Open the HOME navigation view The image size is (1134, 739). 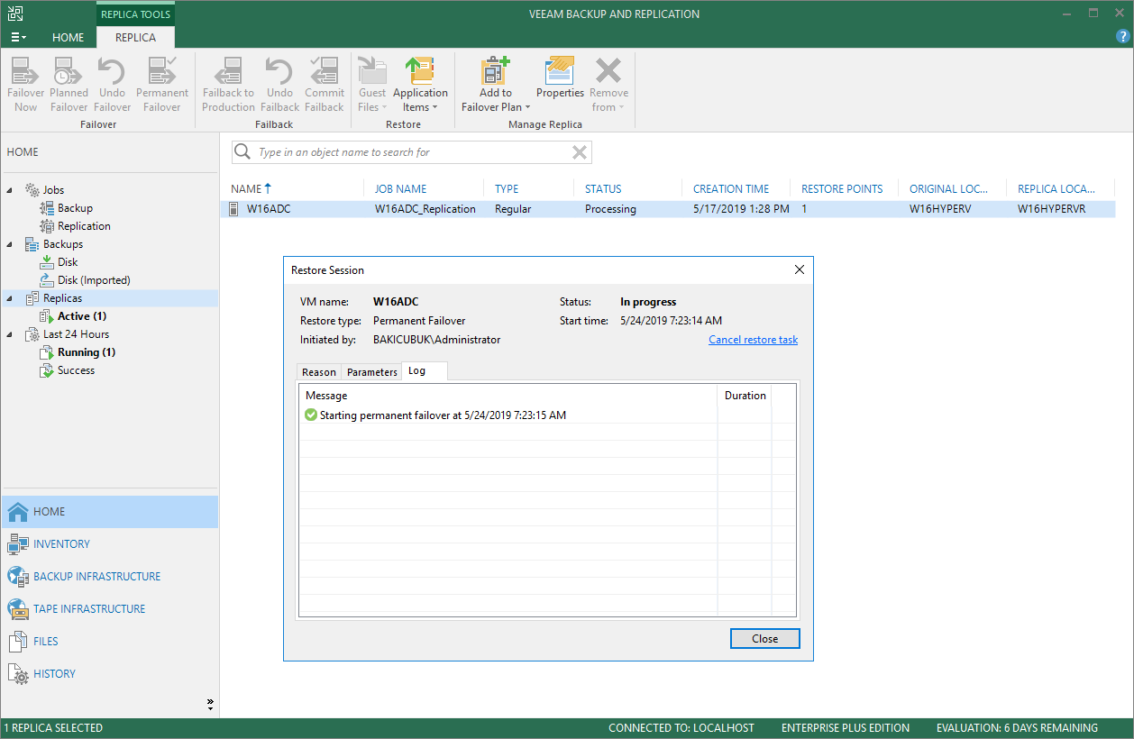tap(109, 512)
